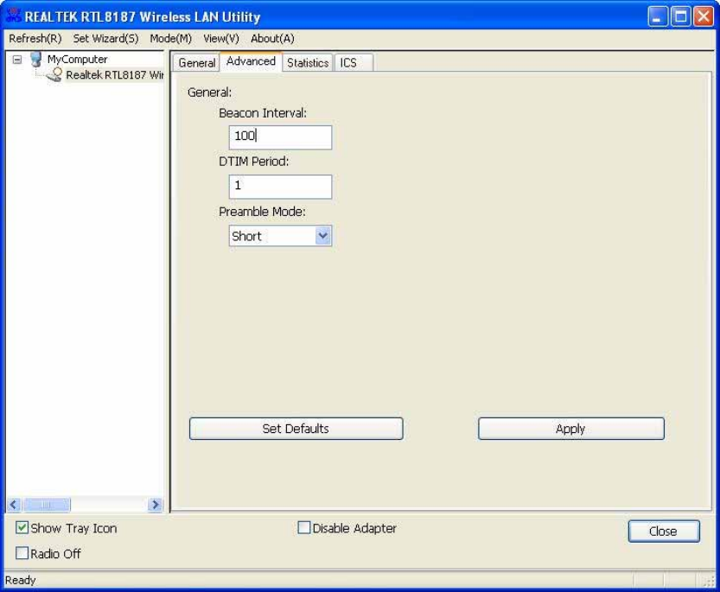The height and width of the screenshot is (592, 720).
Task: Select the MyComputer tree item label
Action: point(77,60)
